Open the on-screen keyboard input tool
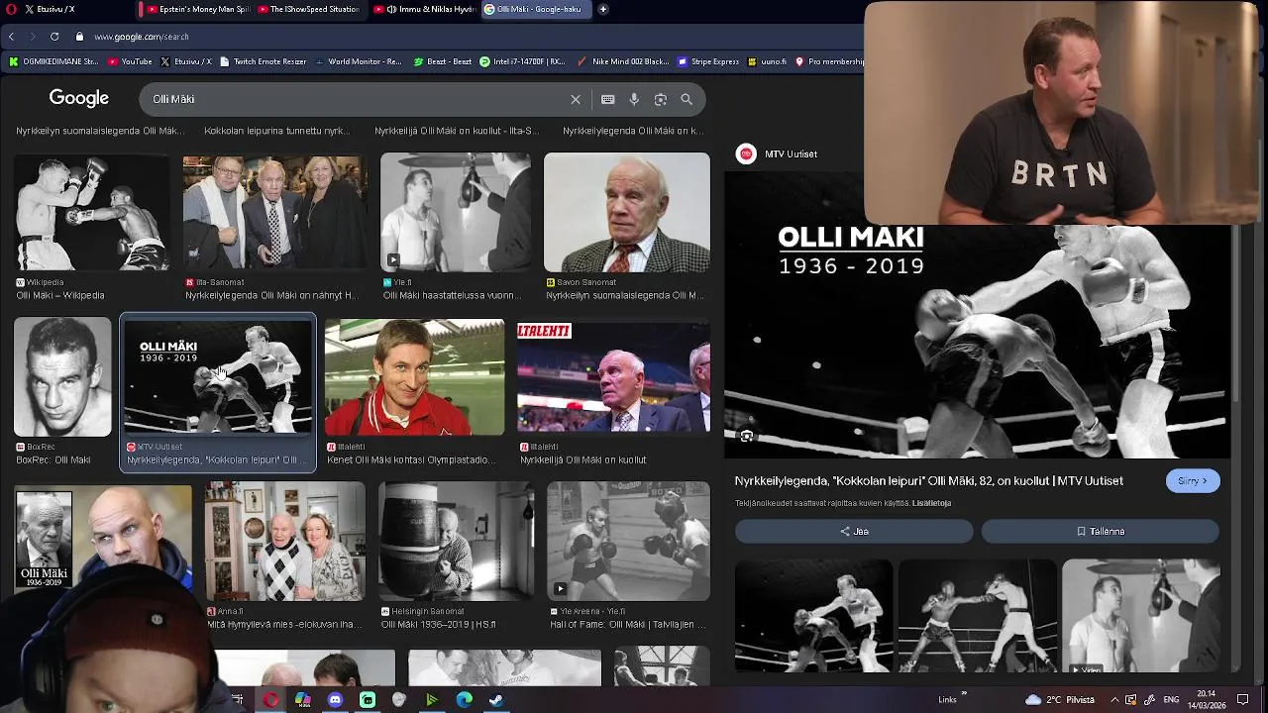1268x713 pixels. [x=608, y=99]
